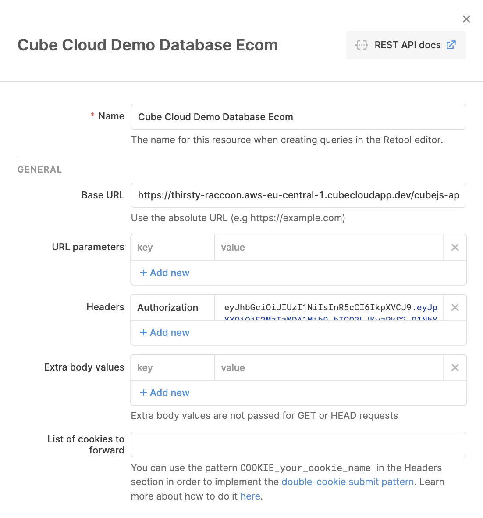Image resolution: width=483 pixels, height=518 pixels.
Task: Remove the URL parameters key-value row
Action: click(x=455, y=248)
